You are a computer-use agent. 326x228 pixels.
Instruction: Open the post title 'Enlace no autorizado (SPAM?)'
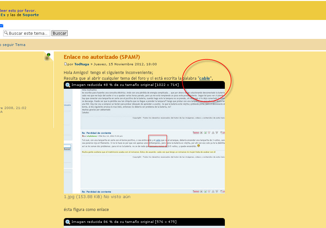point(102,57)
